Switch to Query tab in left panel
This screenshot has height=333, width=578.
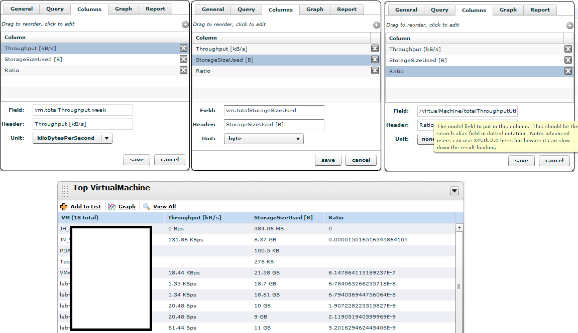[55, 9]
